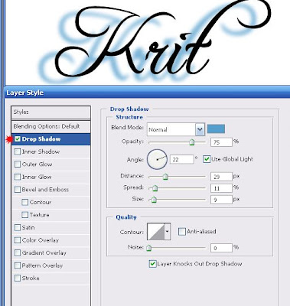Select the Stroke style label
Viewport: 290px width, 306px height.
point(31,278)
